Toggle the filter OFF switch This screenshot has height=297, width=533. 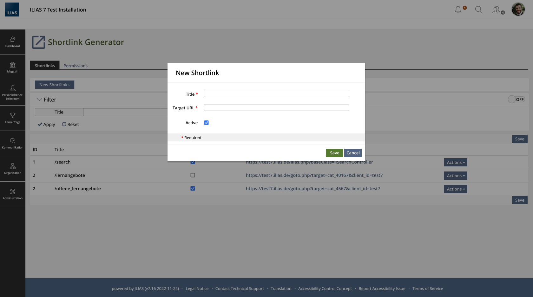click(516, 100)
